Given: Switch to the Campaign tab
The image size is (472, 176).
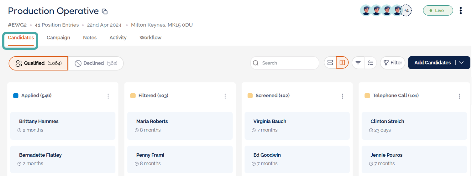Looking at the screenshot, I should [x=58, y=38].
